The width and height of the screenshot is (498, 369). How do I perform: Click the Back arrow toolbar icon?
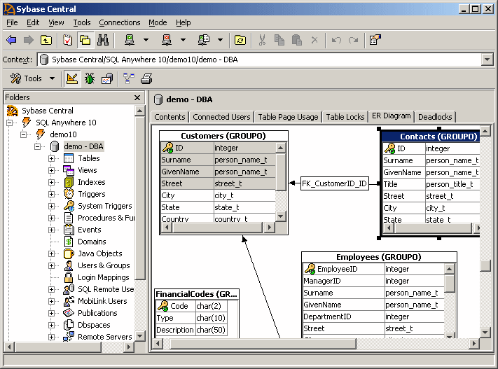[x=11, y=40]
